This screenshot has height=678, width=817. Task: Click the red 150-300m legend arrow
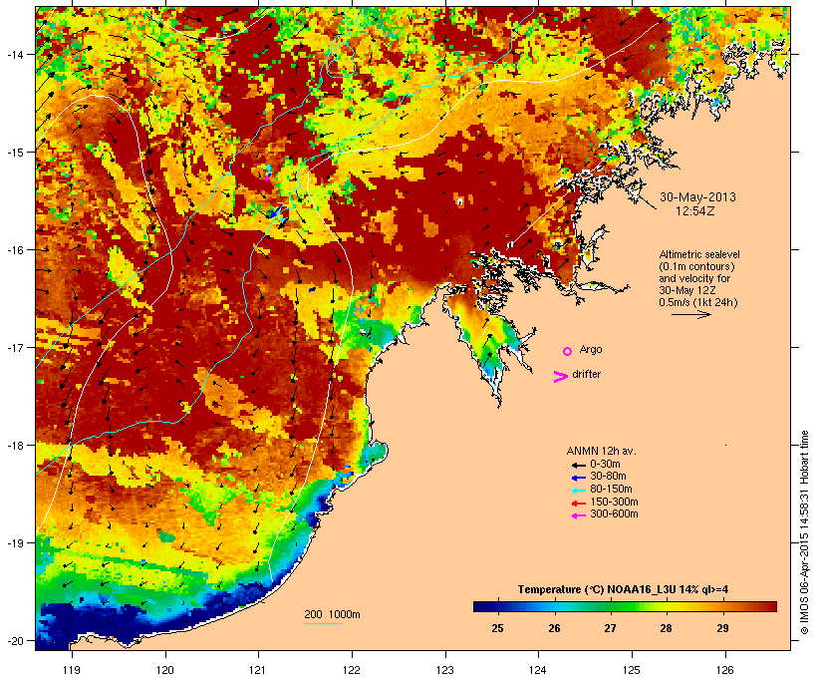(x=578, y=504)
